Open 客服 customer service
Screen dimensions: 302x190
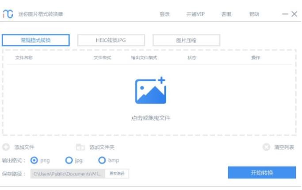coord(226,14)
